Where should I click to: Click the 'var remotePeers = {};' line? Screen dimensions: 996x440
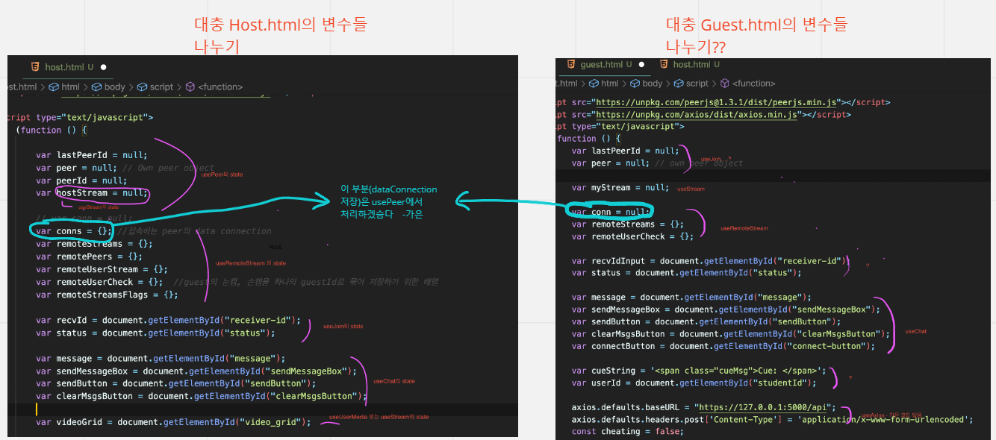point(89,257)
